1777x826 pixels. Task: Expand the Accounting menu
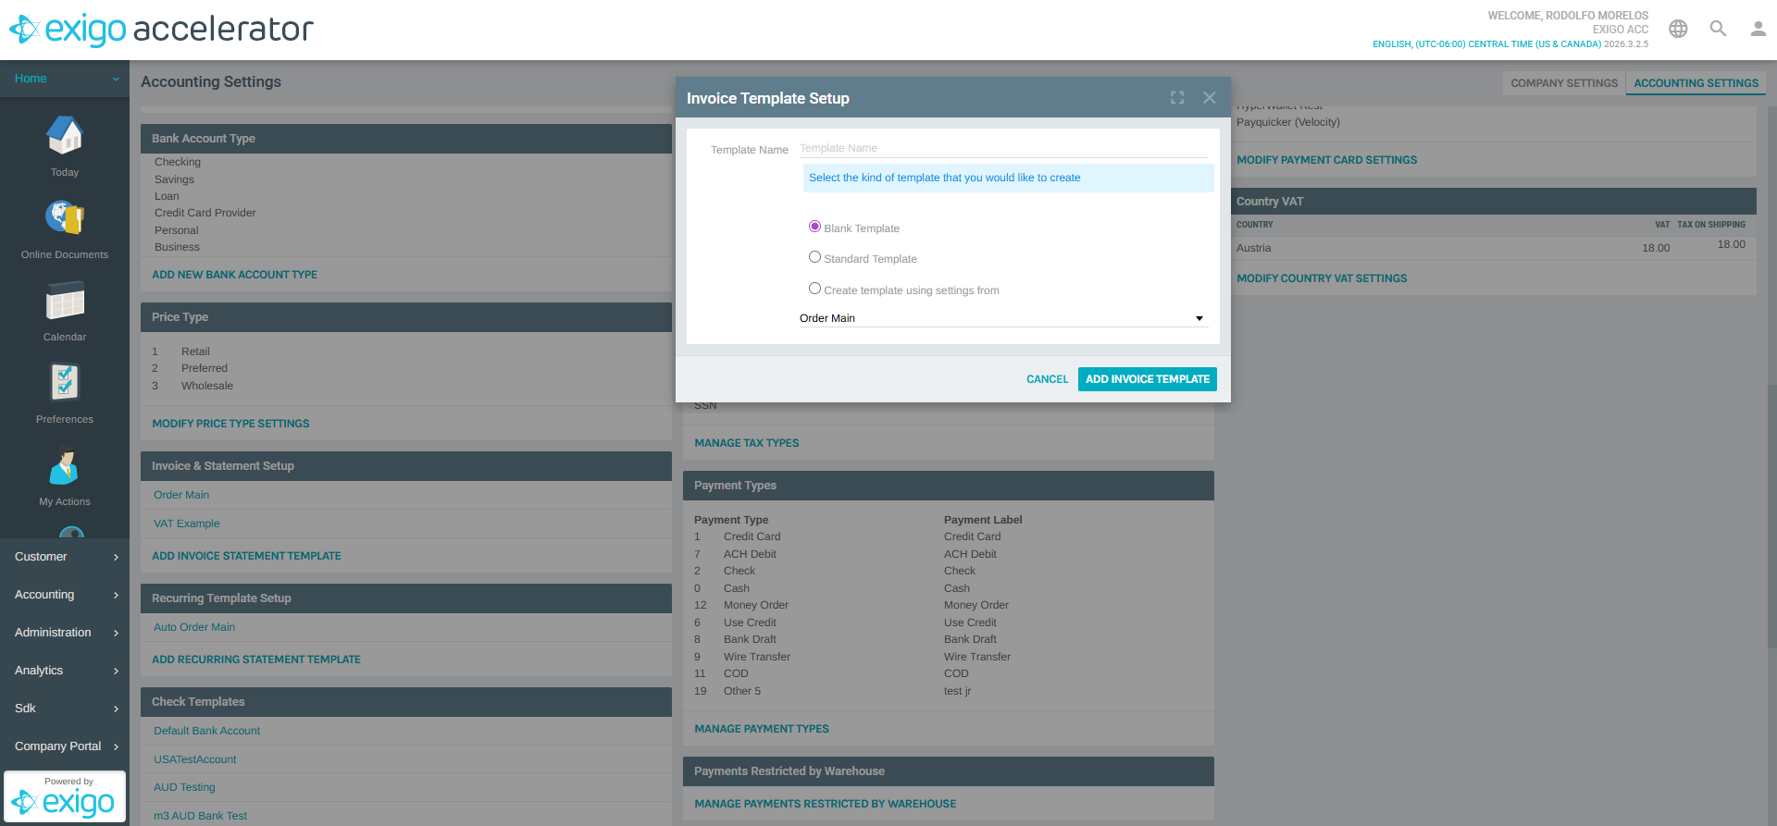point(65,595)
